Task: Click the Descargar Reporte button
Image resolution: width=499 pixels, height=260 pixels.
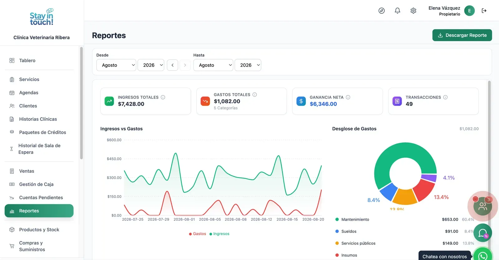Action: pyautogui.click(x=462, y=35)
